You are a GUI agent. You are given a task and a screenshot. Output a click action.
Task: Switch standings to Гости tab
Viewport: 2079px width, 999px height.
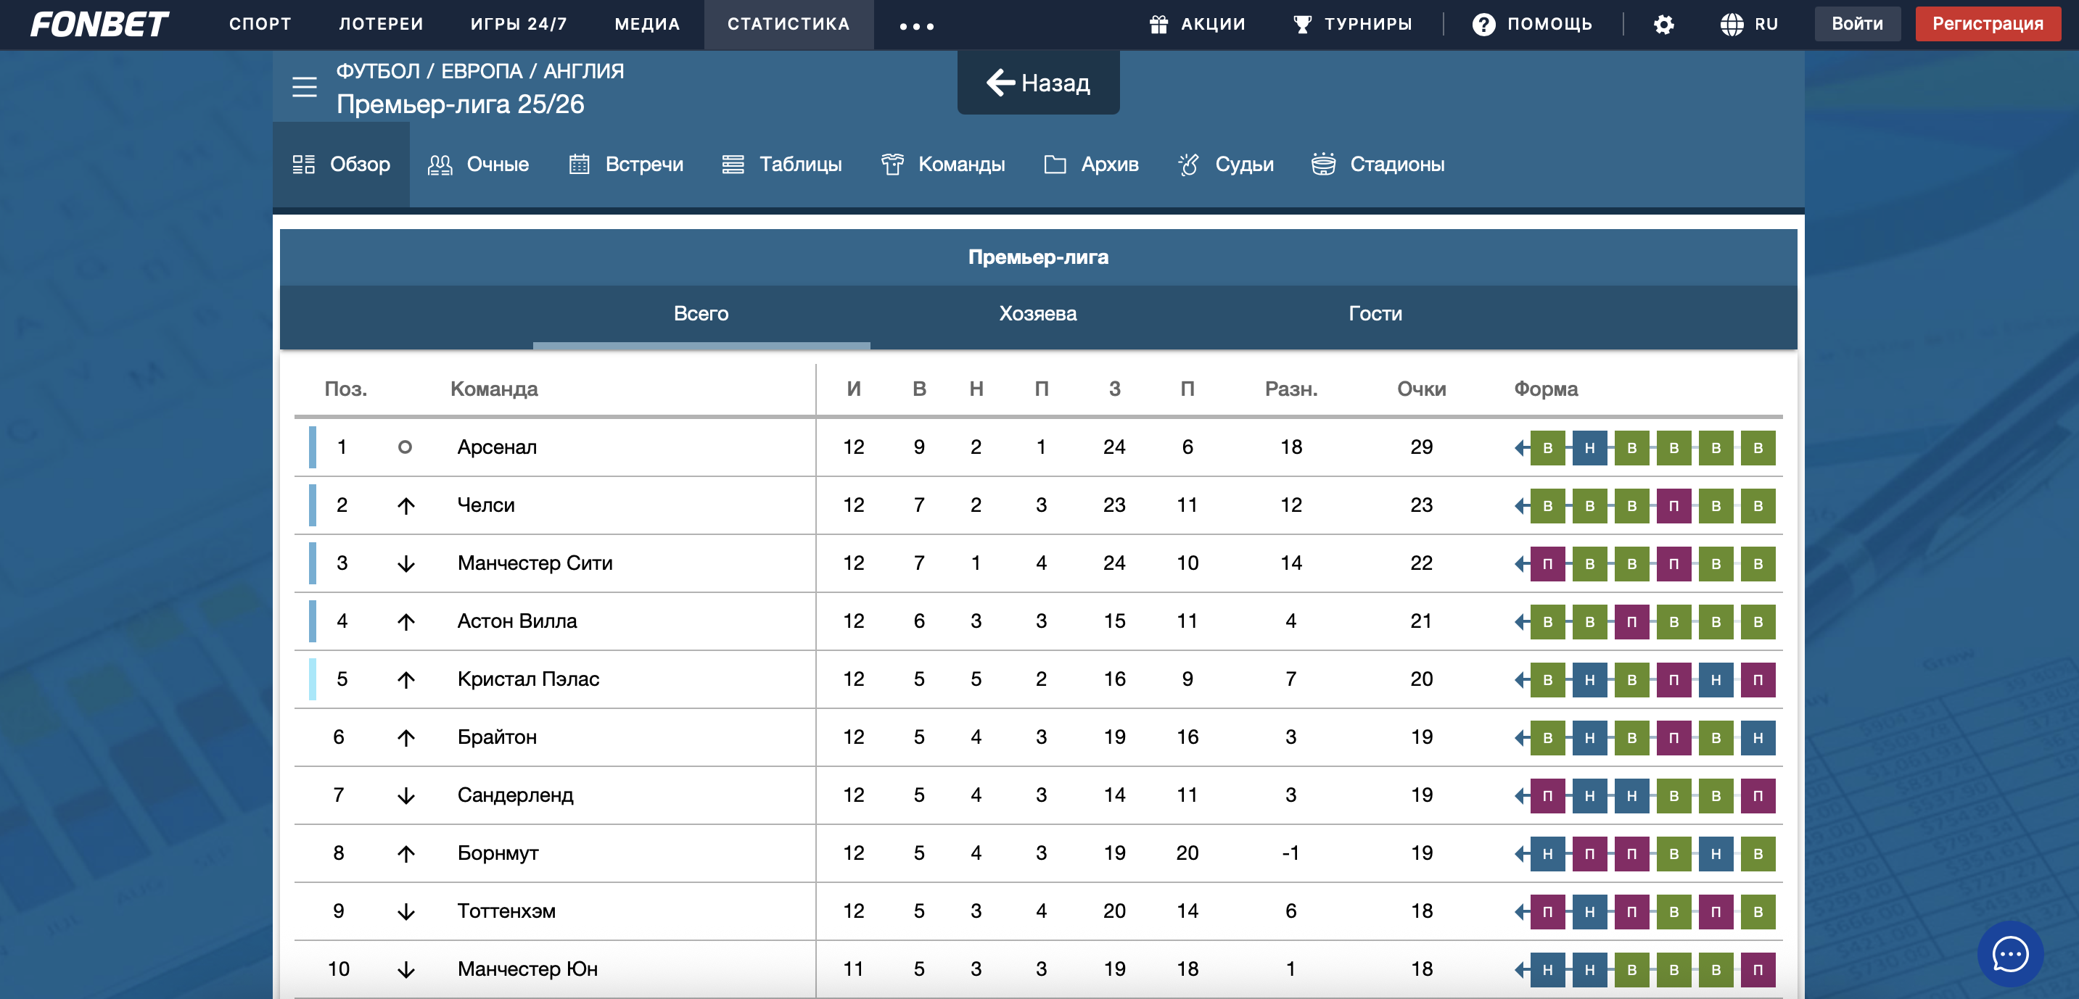tap(1375, 314)
